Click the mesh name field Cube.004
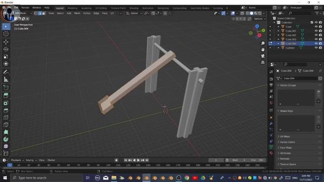Image resolution: width=324 pixels, height=182 pixels. [x=300, y=78]
